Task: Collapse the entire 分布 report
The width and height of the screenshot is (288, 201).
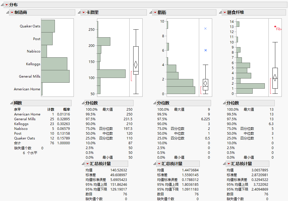Action: pyautogui.click(x=2, y=5)
